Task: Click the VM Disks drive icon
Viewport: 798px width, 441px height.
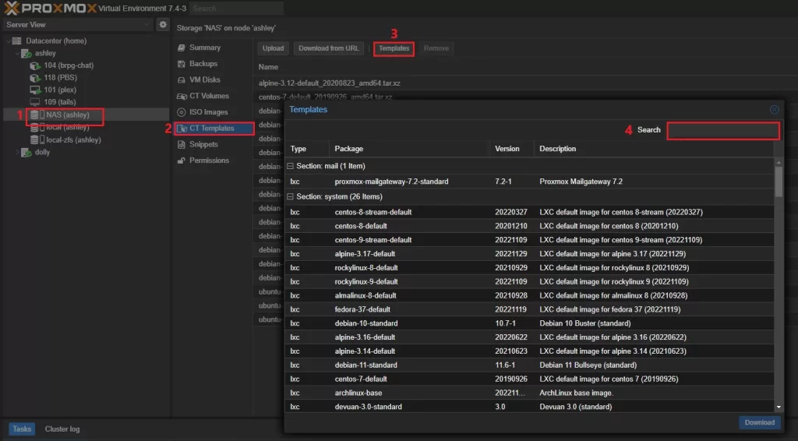Action: tap(181, 79)
